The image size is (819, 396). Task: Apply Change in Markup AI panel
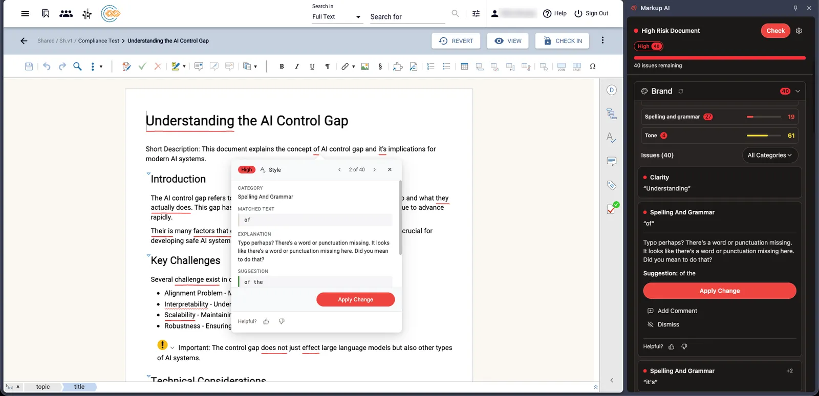click(720, 291)
